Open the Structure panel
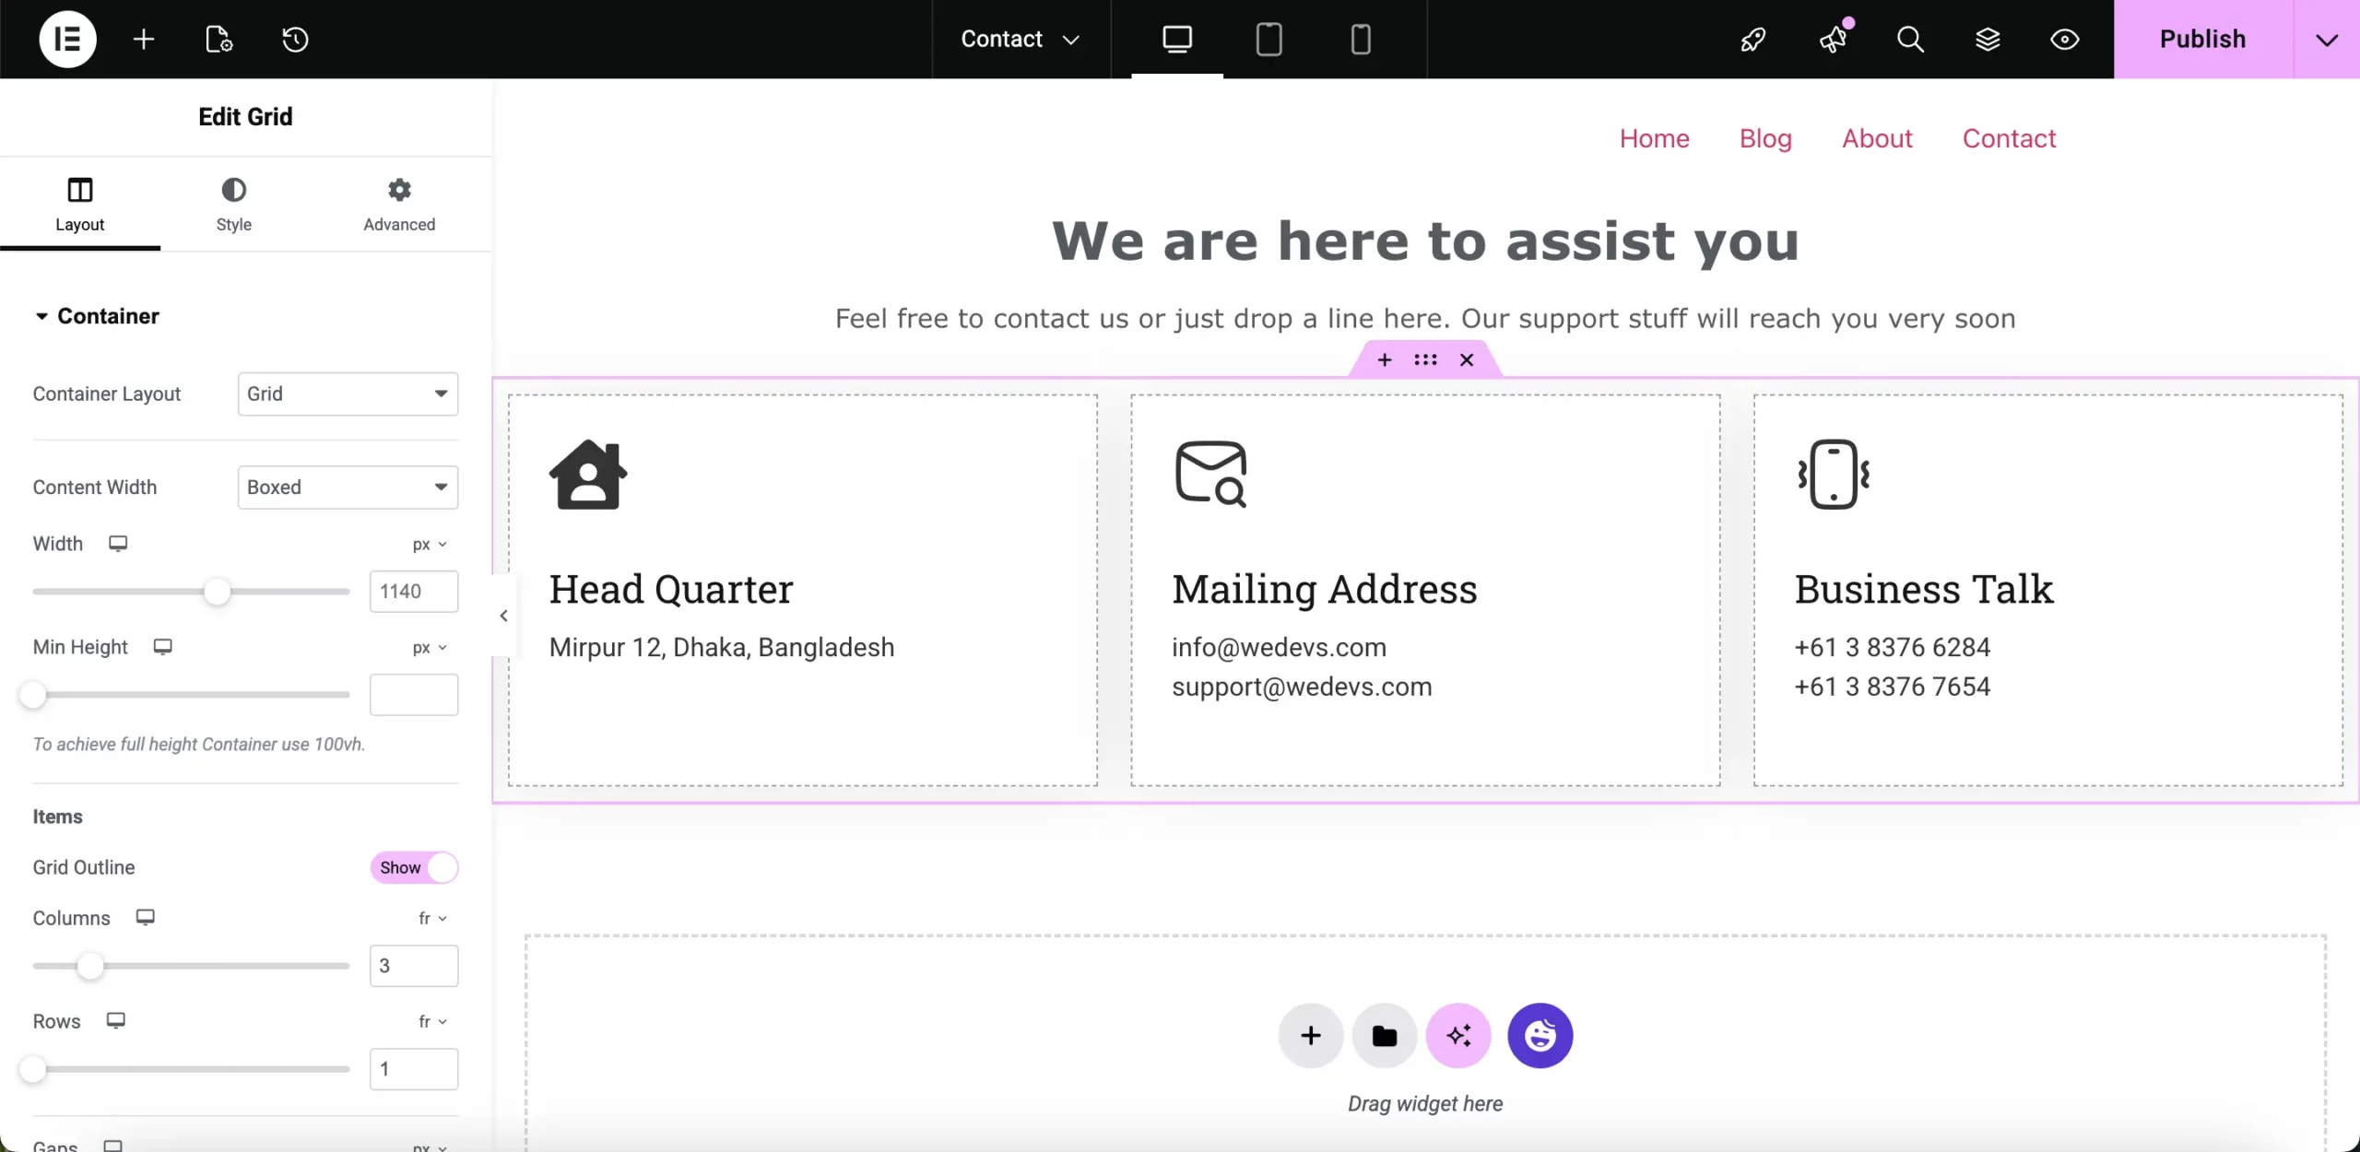The image size is (2360, 1152). coord(1988,39)
